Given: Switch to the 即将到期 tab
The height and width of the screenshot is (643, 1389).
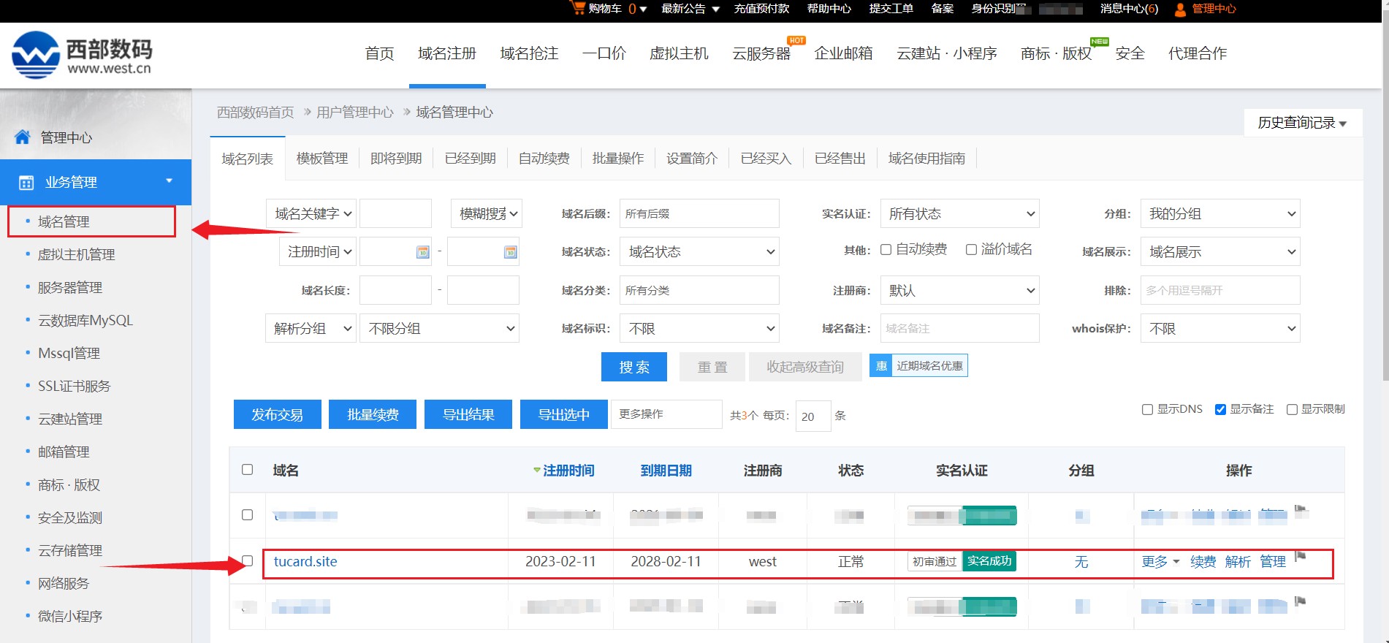Looking at the screenshot, I should 396,159.
